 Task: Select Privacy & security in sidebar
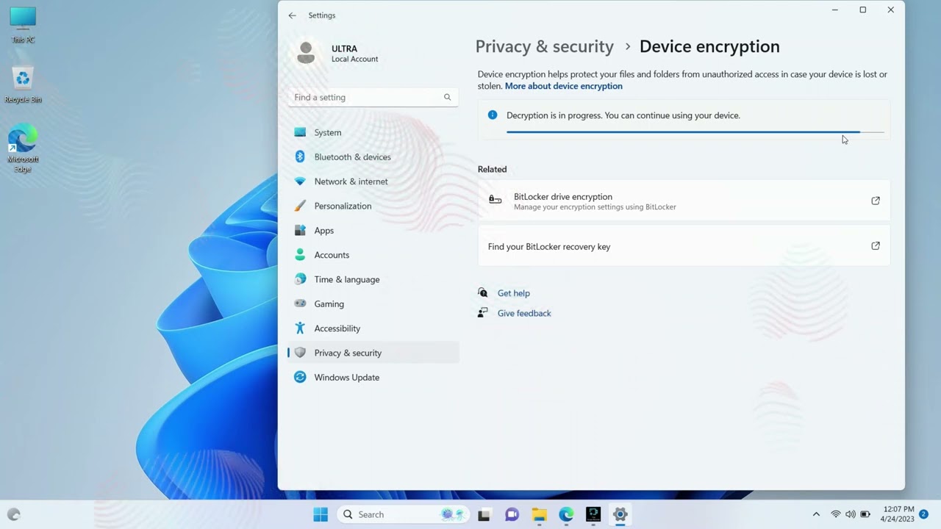(x=373, y=353)
